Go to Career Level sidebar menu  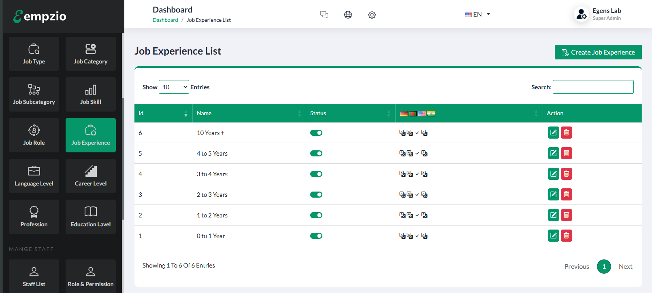point(91,176)
